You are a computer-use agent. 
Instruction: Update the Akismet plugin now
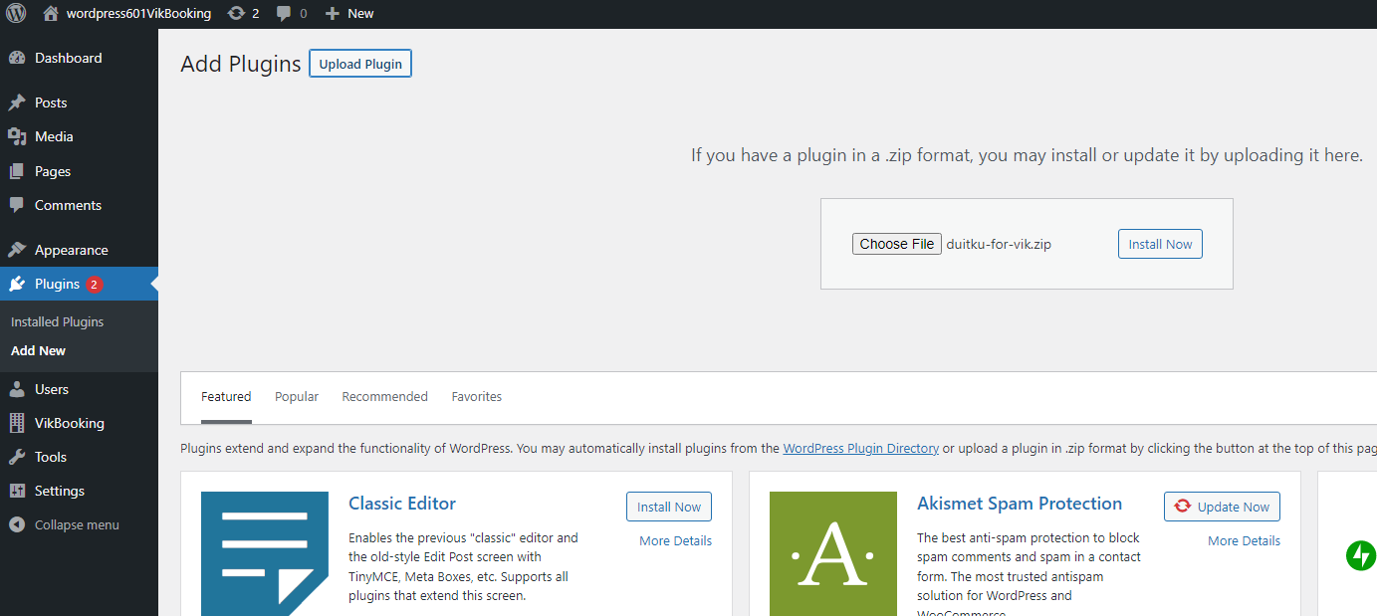[x=1222, y=507]
